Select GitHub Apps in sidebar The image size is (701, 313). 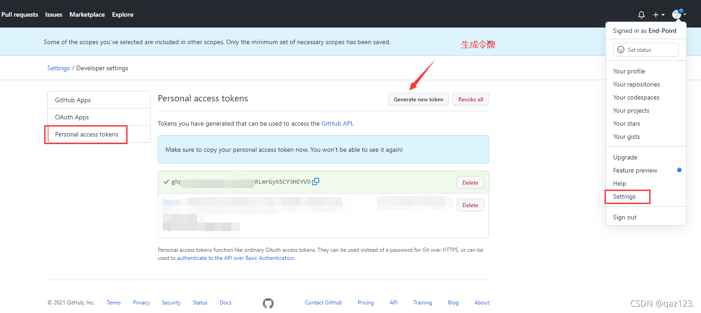pos(99,100)
